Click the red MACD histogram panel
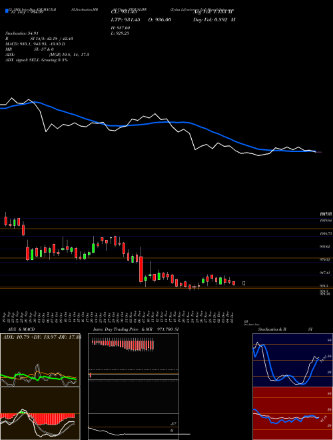 tap(40, 413)
